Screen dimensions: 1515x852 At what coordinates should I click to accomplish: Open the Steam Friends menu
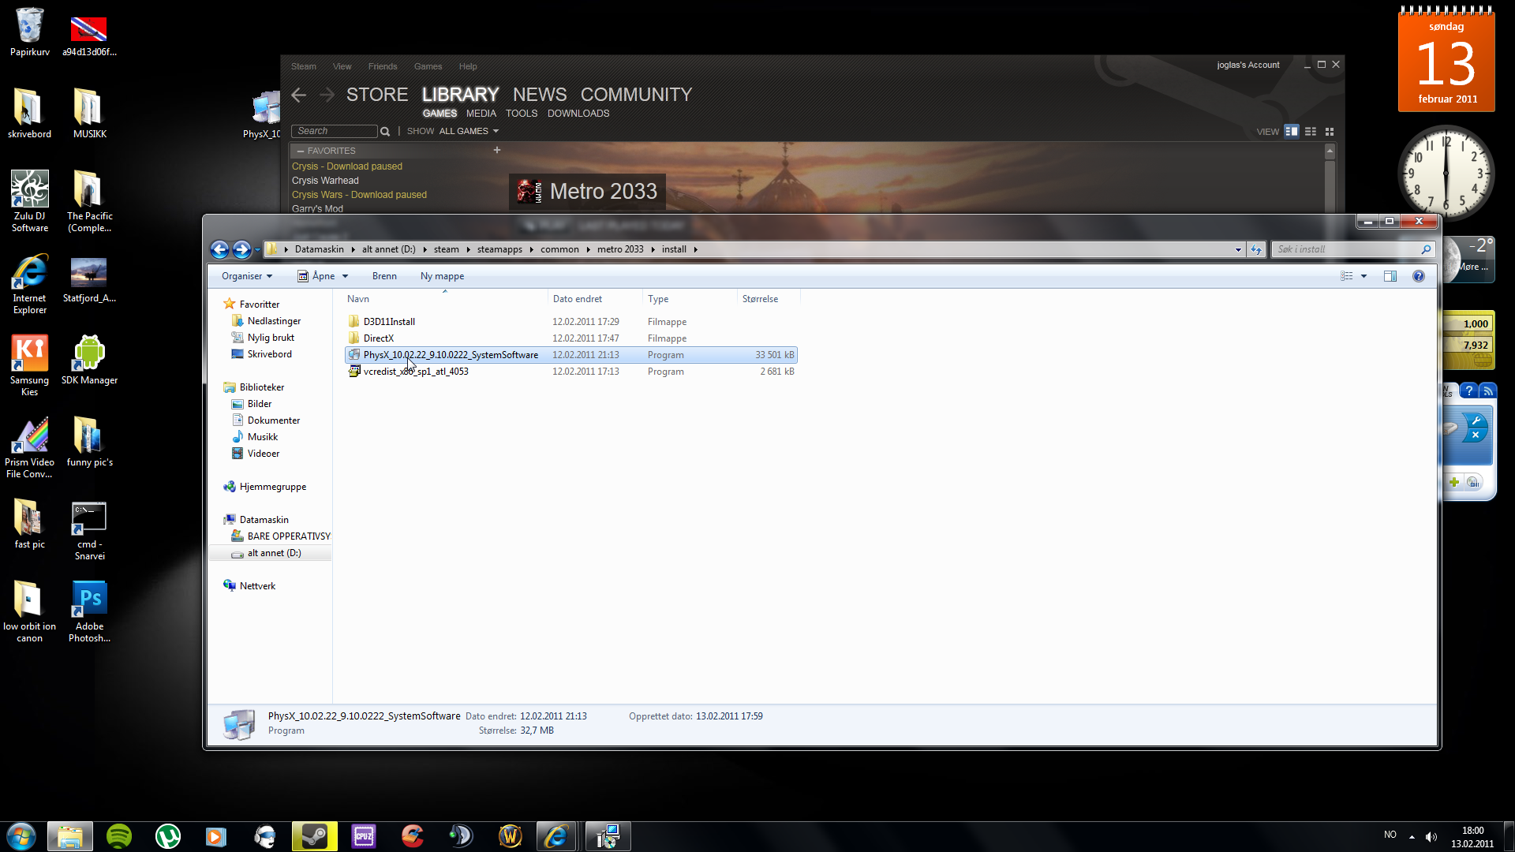click(x=382, y=66)
